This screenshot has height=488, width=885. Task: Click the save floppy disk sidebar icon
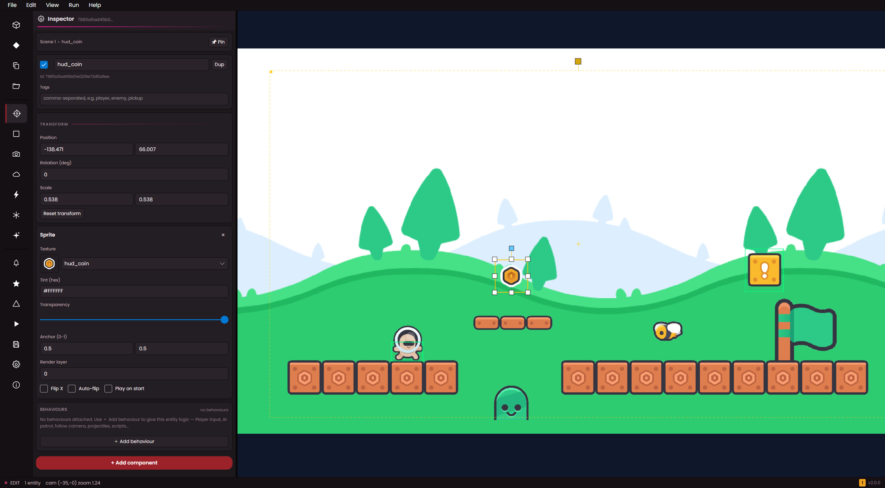(16, 344)
